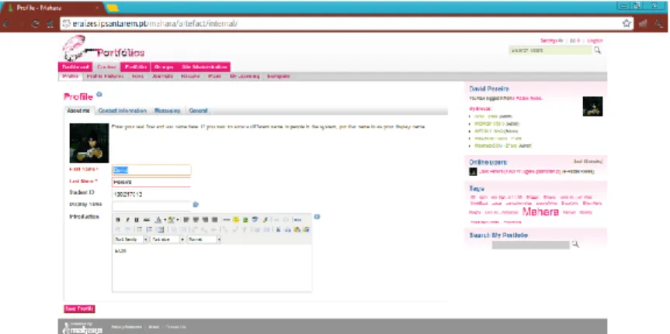Click the help icon next to the Profile heading

[x=99, y=95]
